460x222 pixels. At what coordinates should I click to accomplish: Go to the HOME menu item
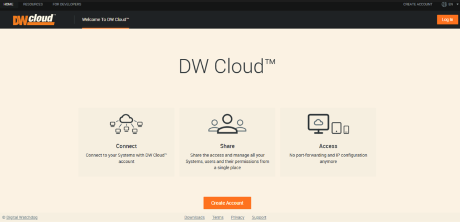coord(8,4)
